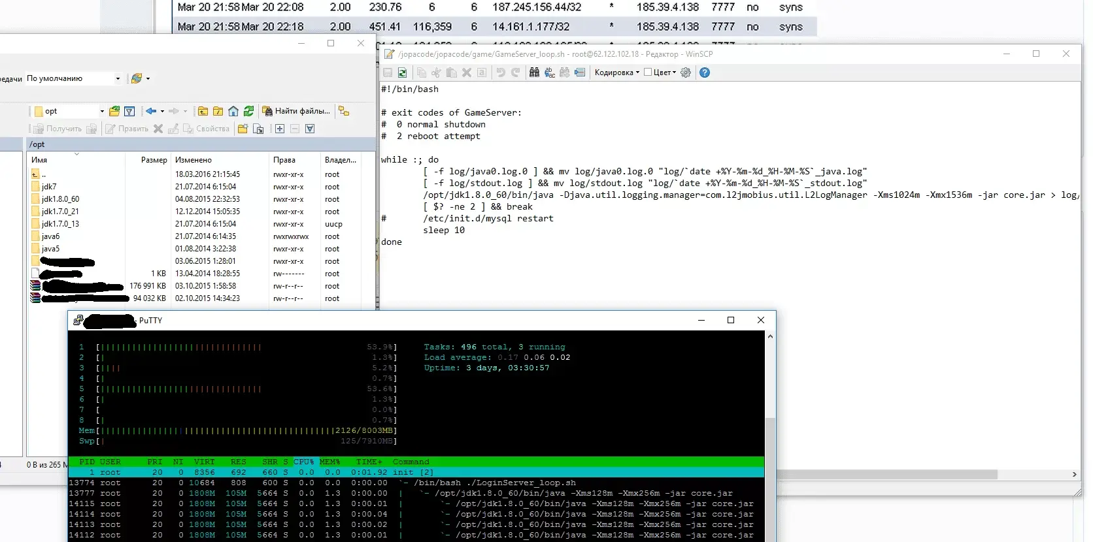The height and width of the screenshot is (542, 1093).
Task: Click the Save file icon in editor toolbar
Action: [x=388, y=72]
